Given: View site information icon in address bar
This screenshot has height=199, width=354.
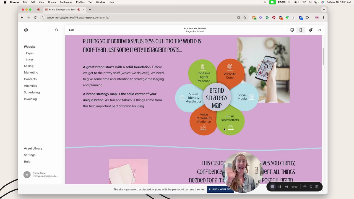Looking at the screenshot, I should click(x=43, y=17).
